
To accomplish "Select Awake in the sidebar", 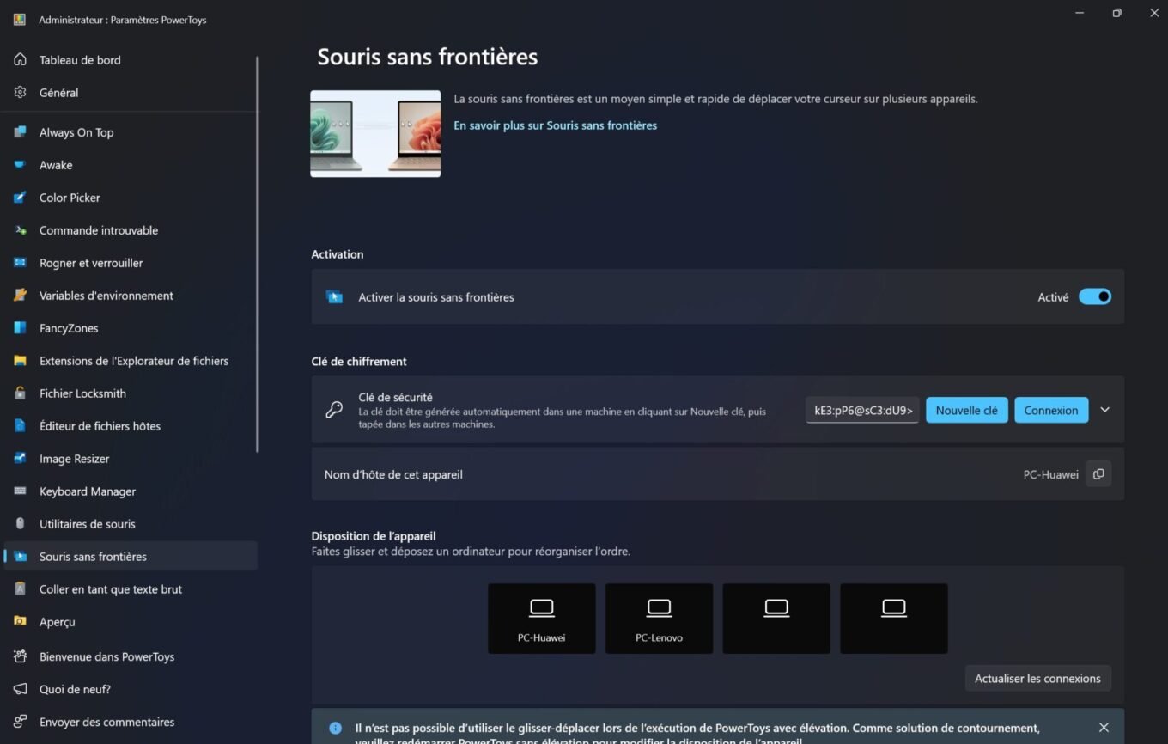I will (x=131, y=165).
